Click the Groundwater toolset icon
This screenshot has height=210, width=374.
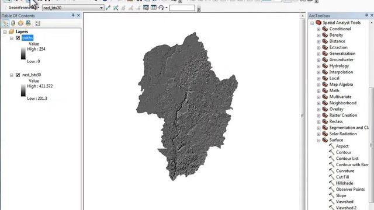point(325,60)
